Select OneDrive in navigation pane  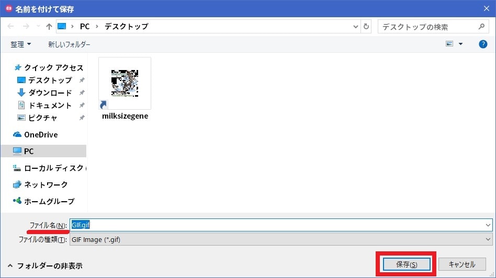[36, 135]
